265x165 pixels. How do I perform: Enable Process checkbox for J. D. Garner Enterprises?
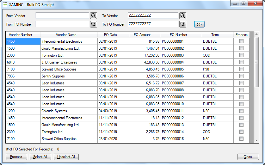click(x=241, y=62)
